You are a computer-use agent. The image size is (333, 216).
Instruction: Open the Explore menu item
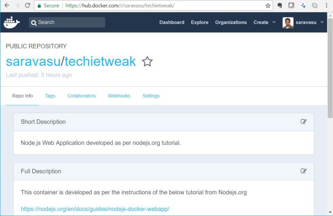point(200,22)
